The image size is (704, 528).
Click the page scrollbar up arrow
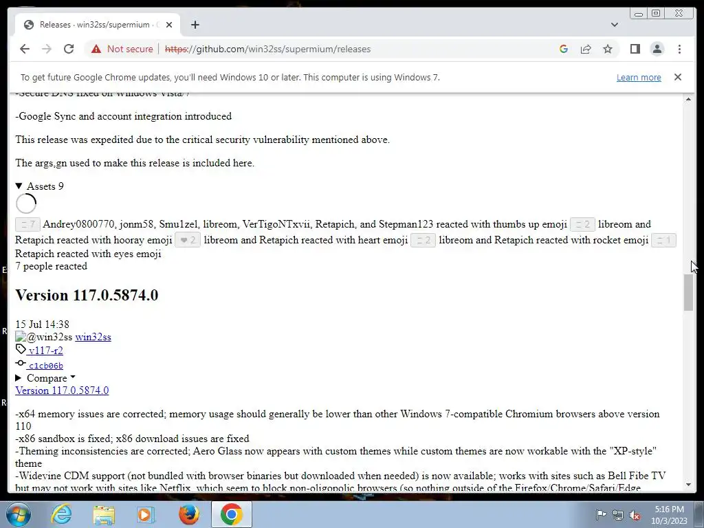click(x=688, y=99)
